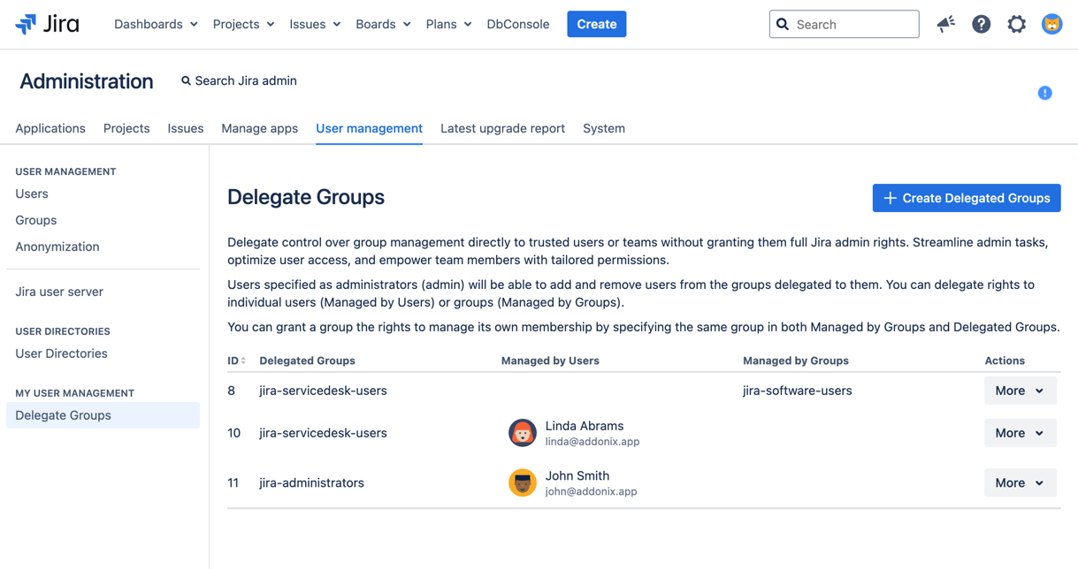Image resolution: width=1078 pixels, height=569 pixels.
Task: Open the Dashboards dropdown menu
Action: point(155,24)
